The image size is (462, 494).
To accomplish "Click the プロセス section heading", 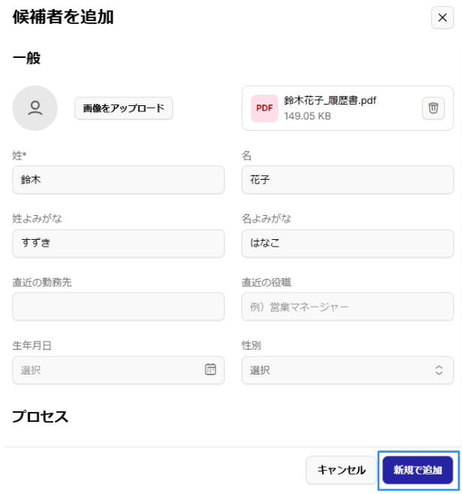I will tap(41, 416).
